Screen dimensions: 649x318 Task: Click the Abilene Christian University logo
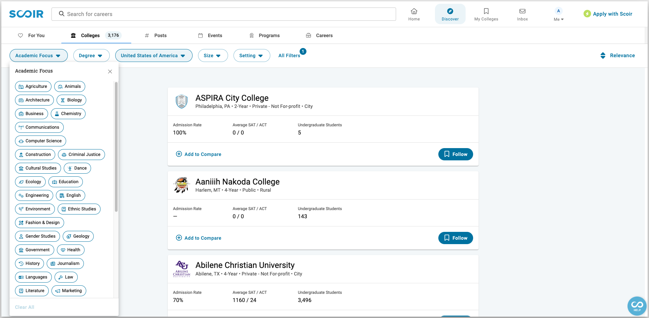182,269
